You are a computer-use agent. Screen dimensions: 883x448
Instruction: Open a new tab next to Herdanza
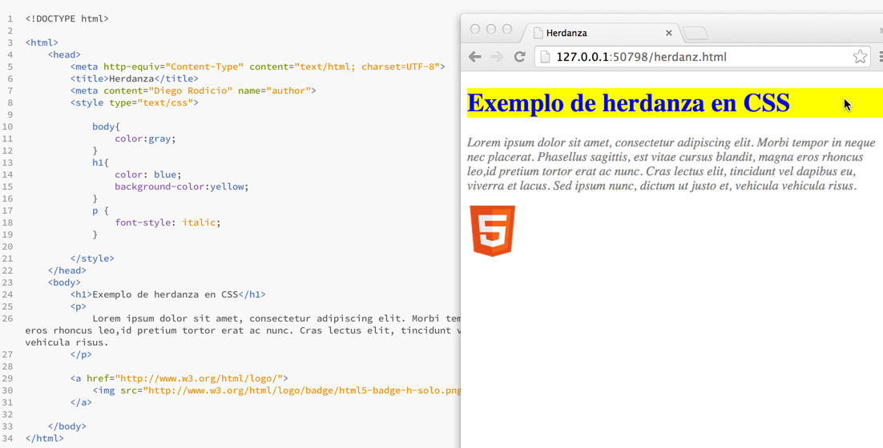[x=696, y=33]
